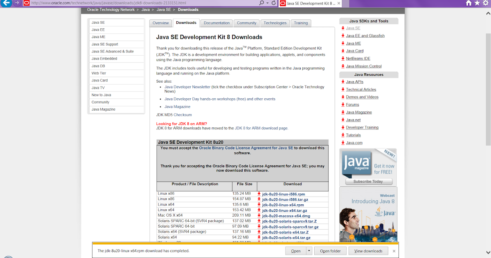Viewport: 491px width, 258px height.
Task: Open Favorites with the star icon
Action: click(477, 3)
